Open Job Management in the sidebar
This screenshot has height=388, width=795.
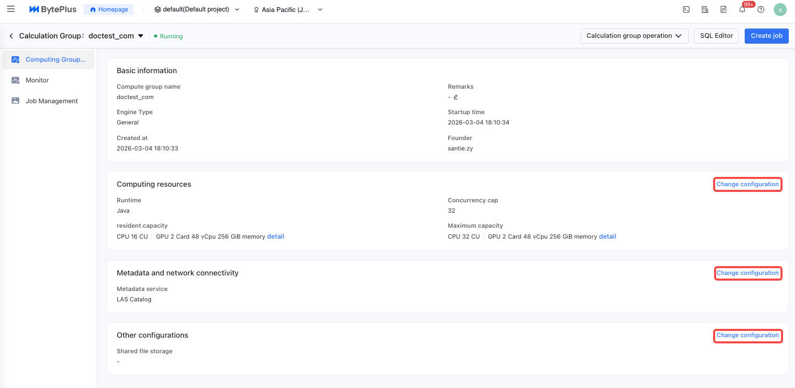tap(51, 101)
